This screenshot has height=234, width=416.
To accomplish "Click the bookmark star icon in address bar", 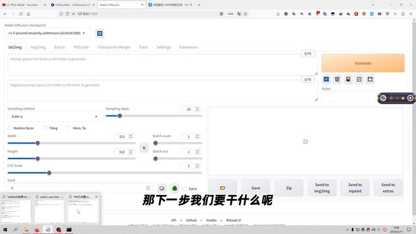I will 246,14.
